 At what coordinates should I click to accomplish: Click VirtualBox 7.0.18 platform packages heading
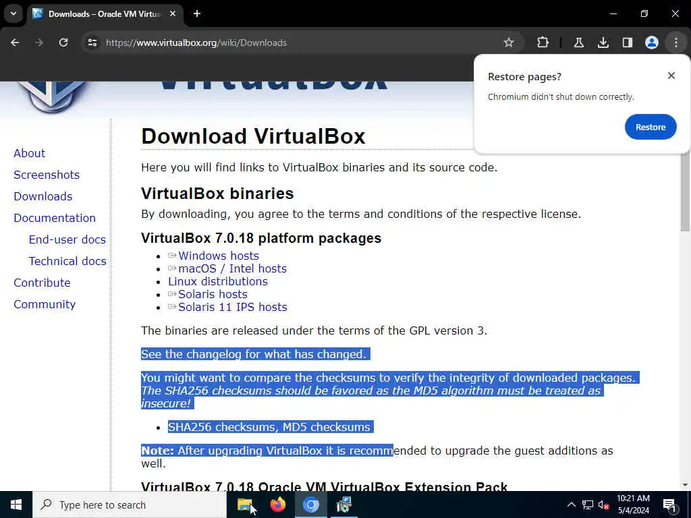[x=261, y=238]
